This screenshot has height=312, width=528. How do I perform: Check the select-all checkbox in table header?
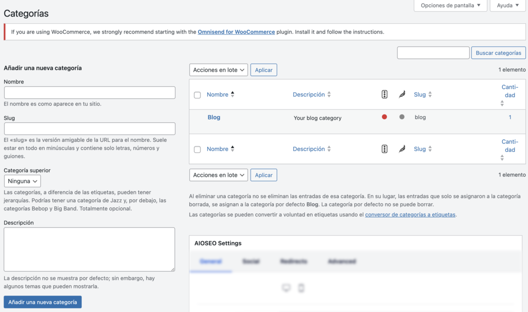coord(197,95)
